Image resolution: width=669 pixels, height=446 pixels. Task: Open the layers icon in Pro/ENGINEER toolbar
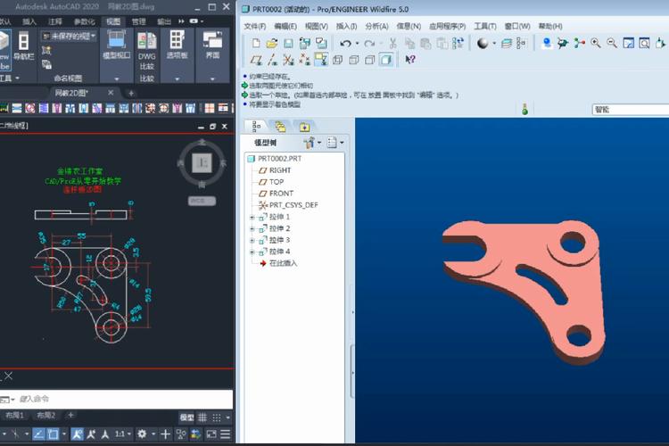click(x=507, y=43)
